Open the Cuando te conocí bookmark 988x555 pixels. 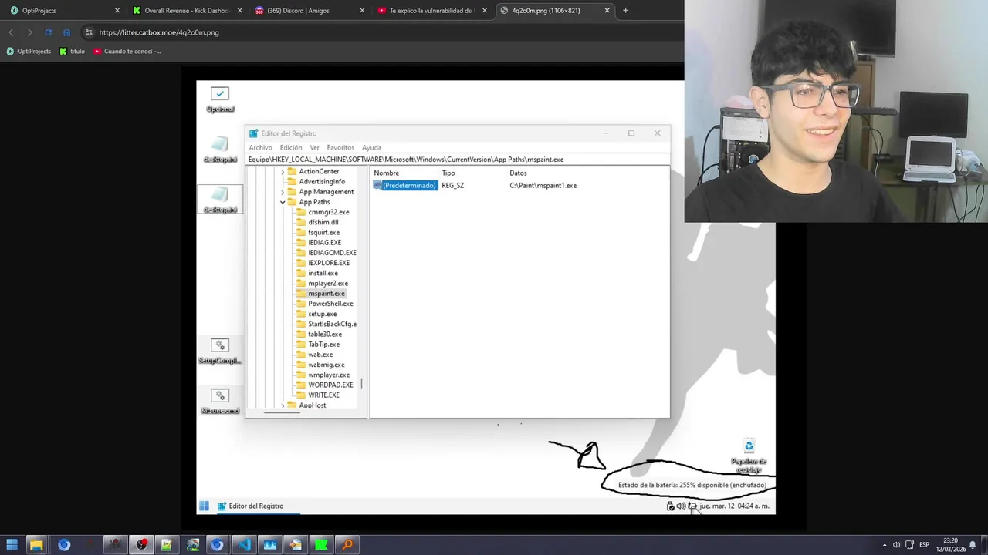127,51
